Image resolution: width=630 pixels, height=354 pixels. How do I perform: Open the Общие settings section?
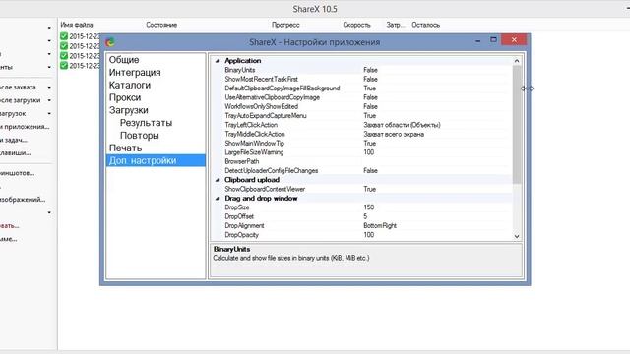pos(124,60)
